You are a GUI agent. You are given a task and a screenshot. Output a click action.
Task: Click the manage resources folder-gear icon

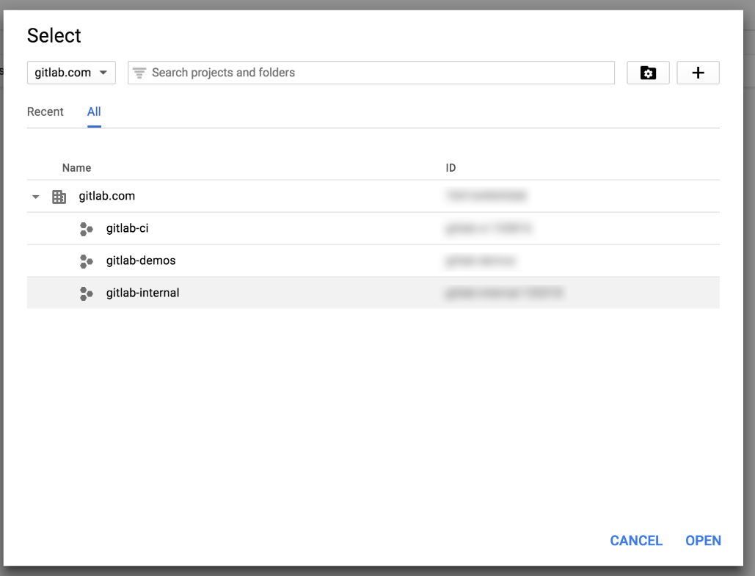click(648, 73)
